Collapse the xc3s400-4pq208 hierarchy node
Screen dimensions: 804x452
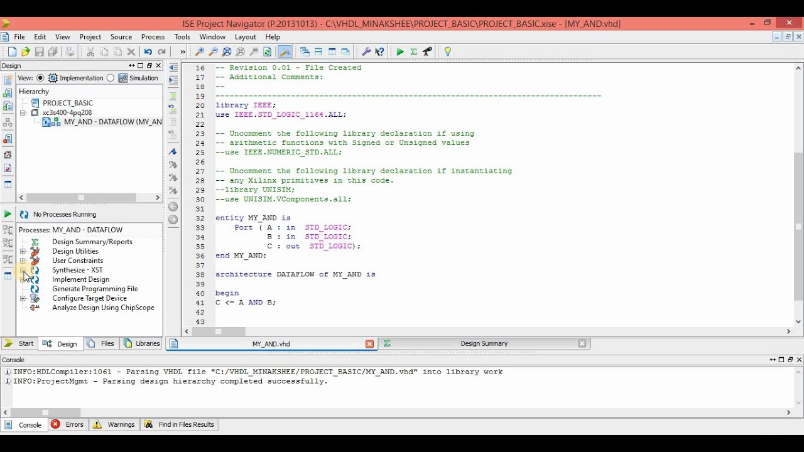(x=23, y=113)
